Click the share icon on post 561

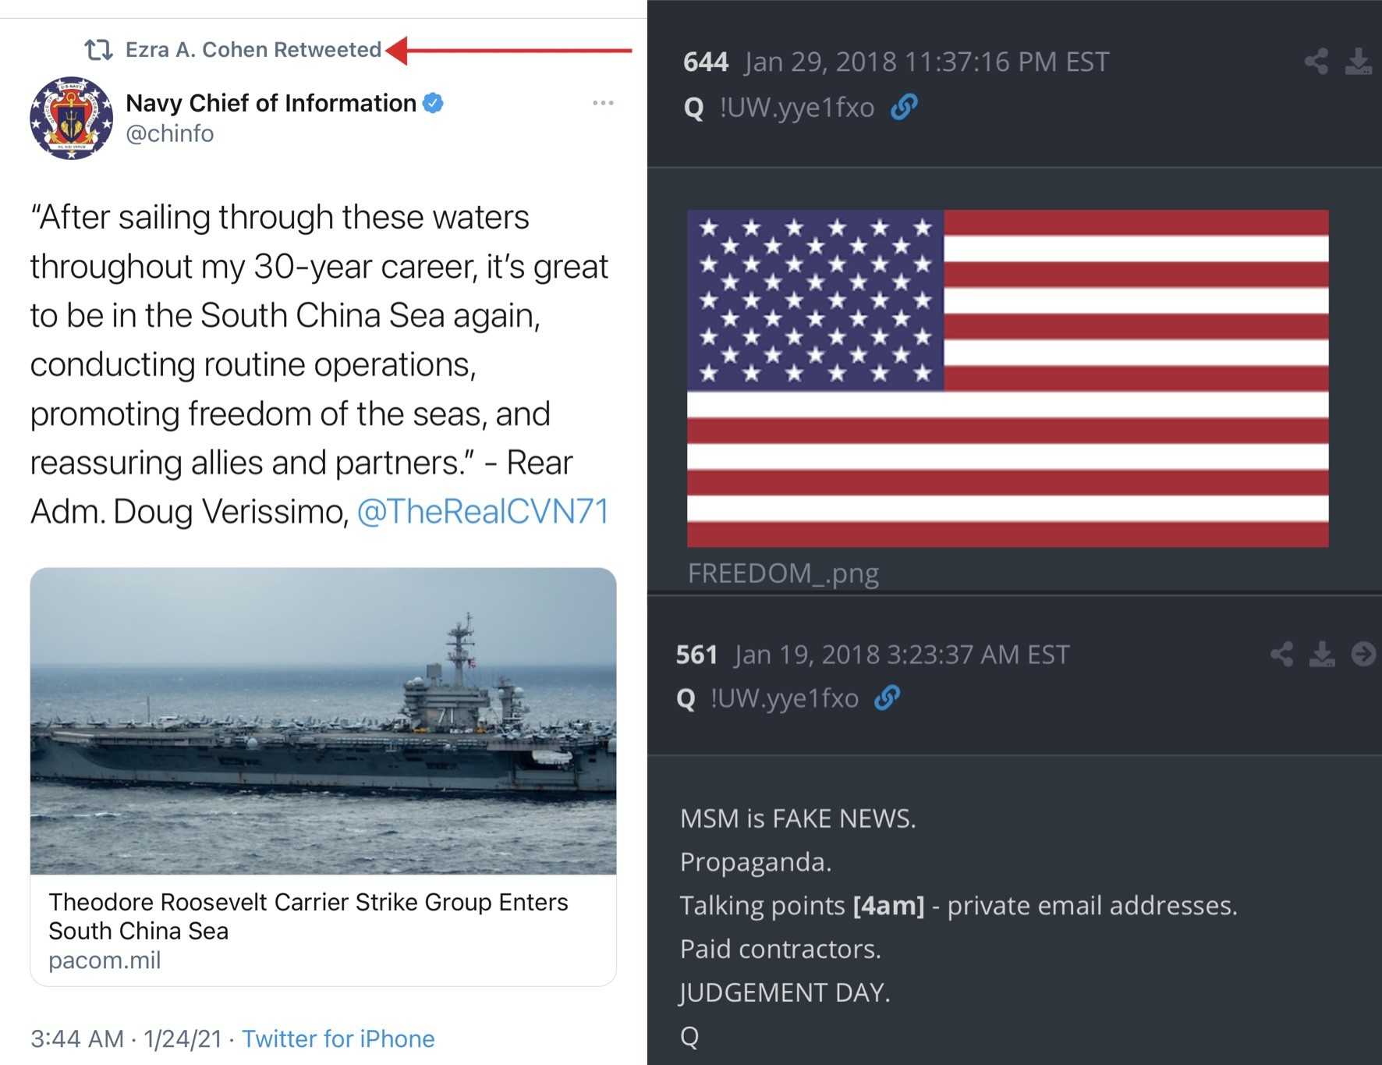[1281, 654]
